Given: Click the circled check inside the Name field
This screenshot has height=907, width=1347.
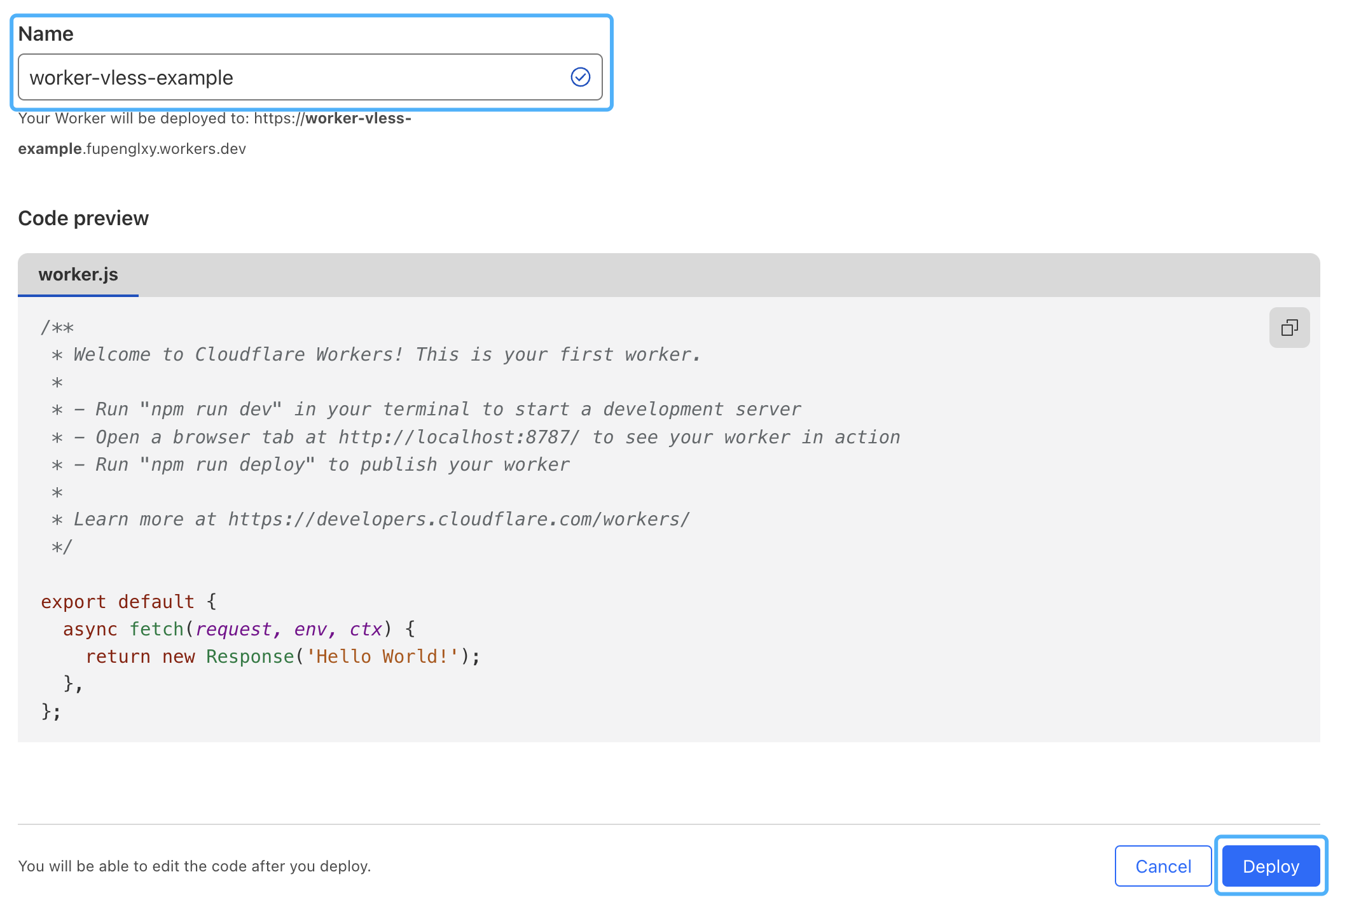Looking at the screenshot, I should [x=579, y=77].
